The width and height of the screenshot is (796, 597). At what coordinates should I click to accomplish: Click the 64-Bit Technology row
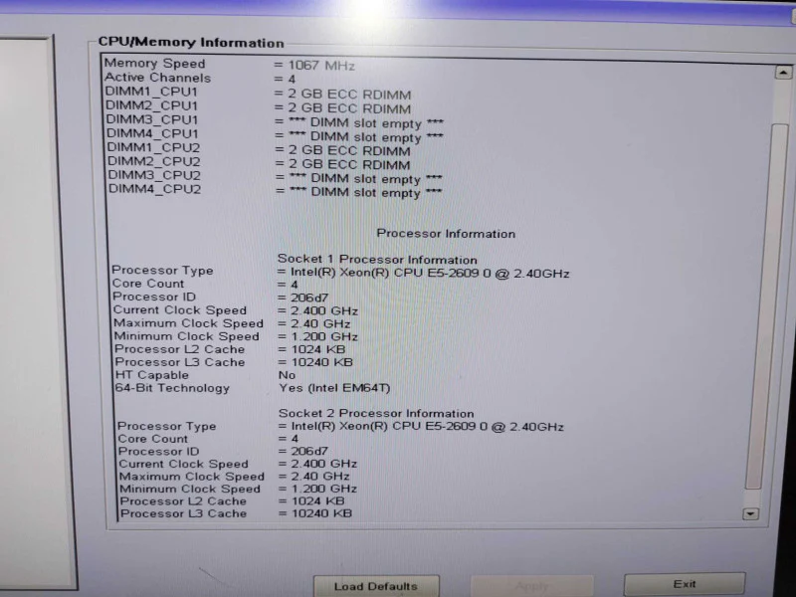click(x=253, y=388)
